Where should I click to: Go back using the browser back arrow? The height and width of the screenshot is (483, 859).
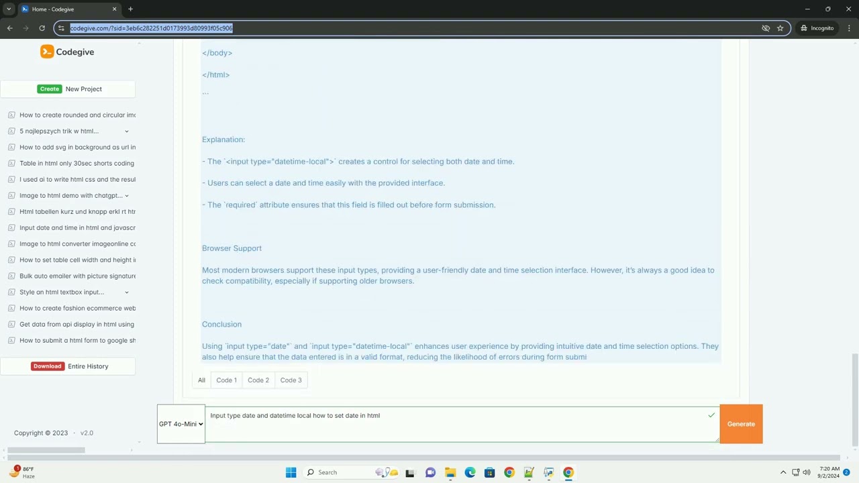[9, 28]
